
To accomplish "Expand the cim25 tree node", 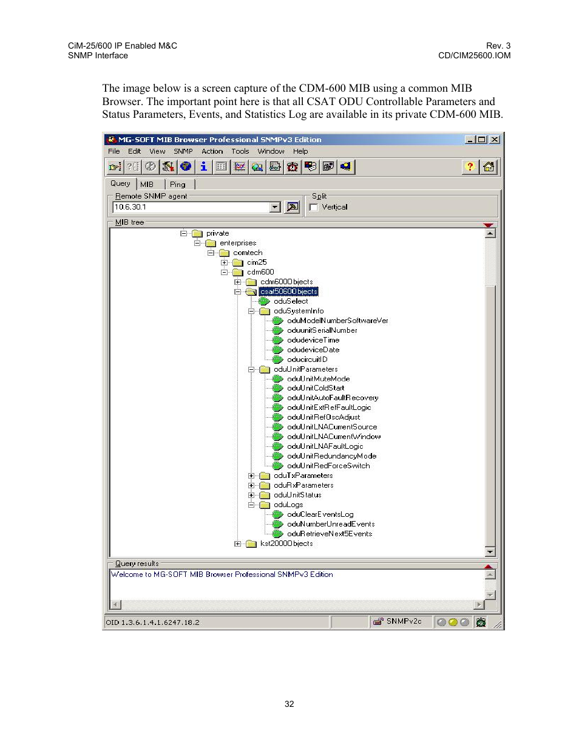I will (x=224, y=262).
